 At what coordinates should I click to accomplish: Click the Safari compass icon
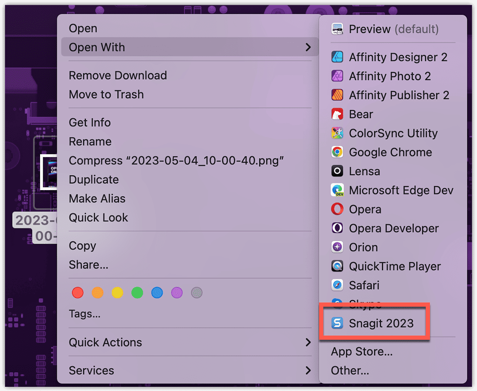[337, 285]
